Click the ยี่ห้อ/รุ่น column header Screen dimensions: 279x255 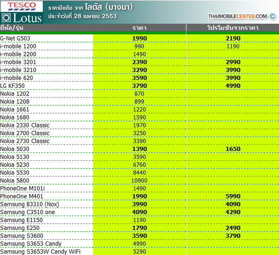(12, 28)
